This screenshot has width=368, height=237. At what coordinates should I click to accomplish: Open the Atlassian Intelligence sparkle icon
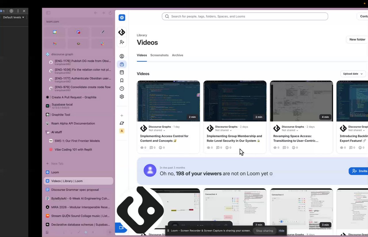coord(122,18)
